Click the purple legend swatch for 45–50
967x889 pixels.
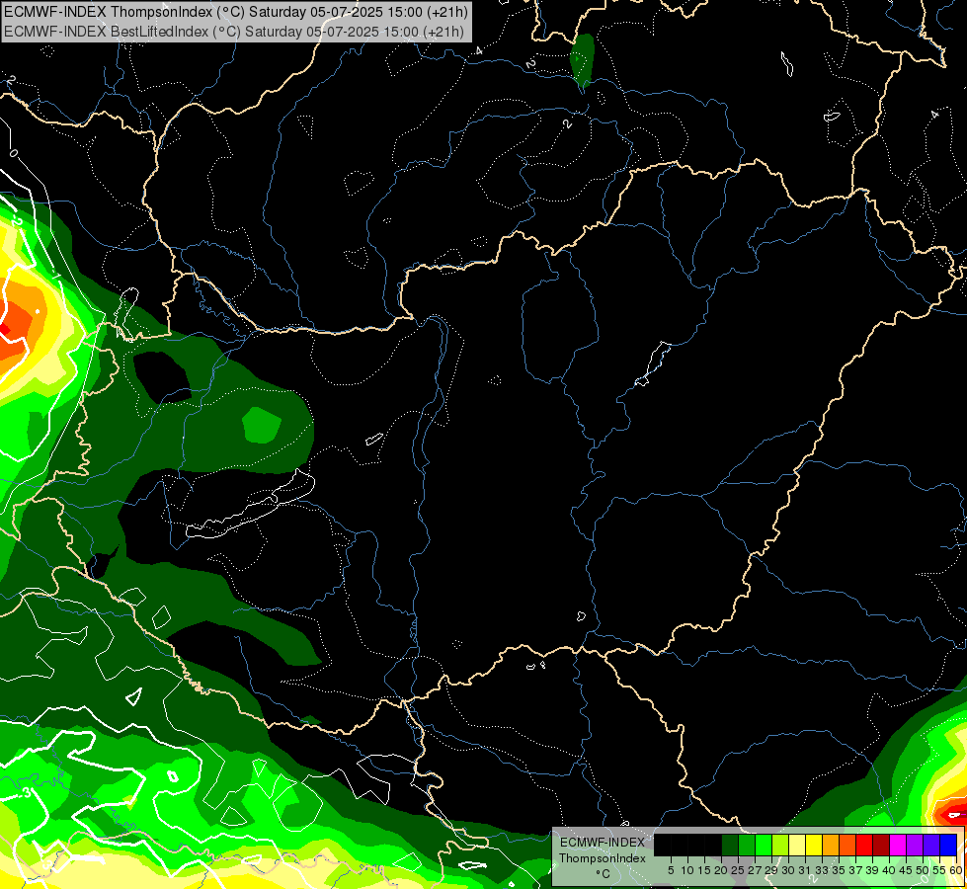point(916,845)
